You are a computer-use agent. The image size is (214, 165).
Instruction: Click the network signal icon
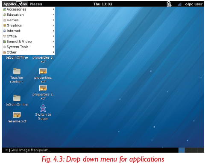pyautogui.click(x=179, y=4)
